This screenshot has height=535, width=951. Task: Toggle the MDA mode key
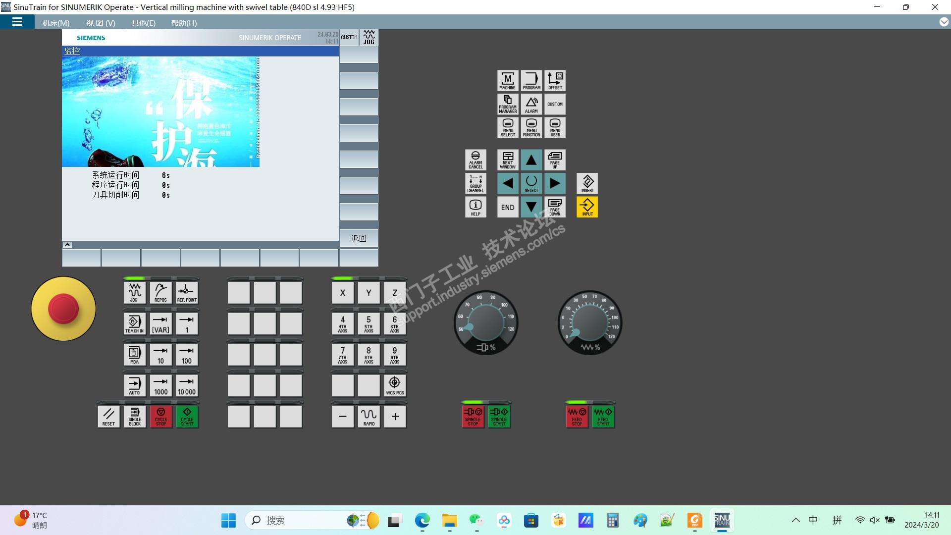click(134, 355)
